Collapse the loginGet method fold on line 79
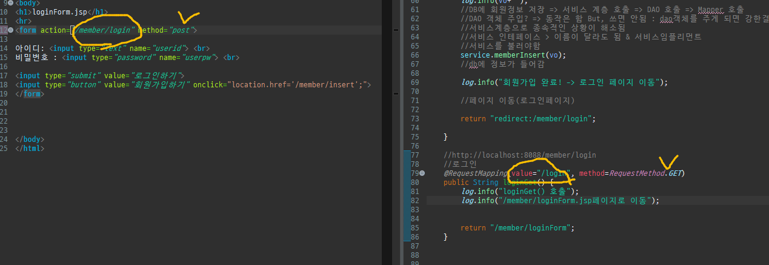 tap(422, 173)
